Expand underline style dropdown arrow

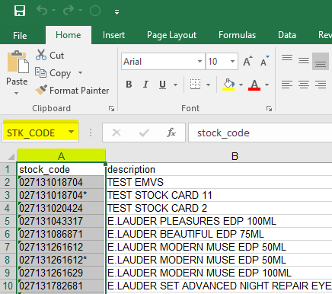tap(175, 85)
